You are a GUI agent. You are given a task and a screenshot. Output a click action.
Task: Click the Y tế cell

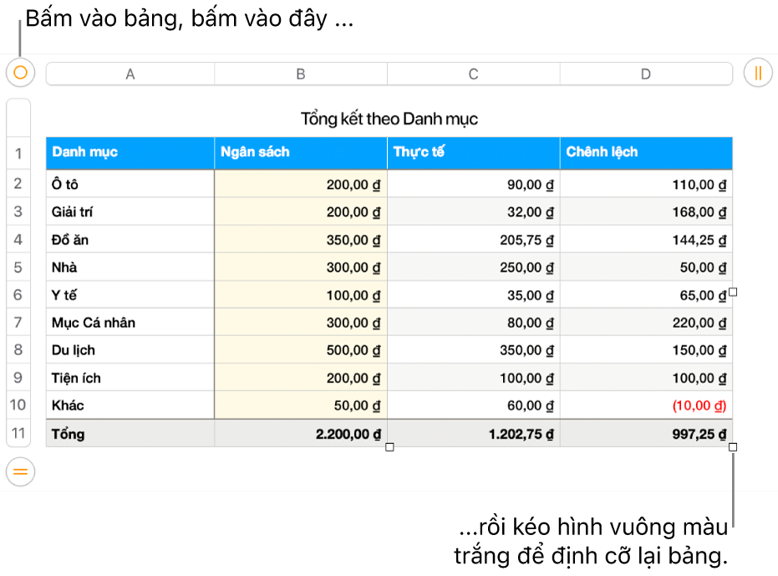[130, 294]
